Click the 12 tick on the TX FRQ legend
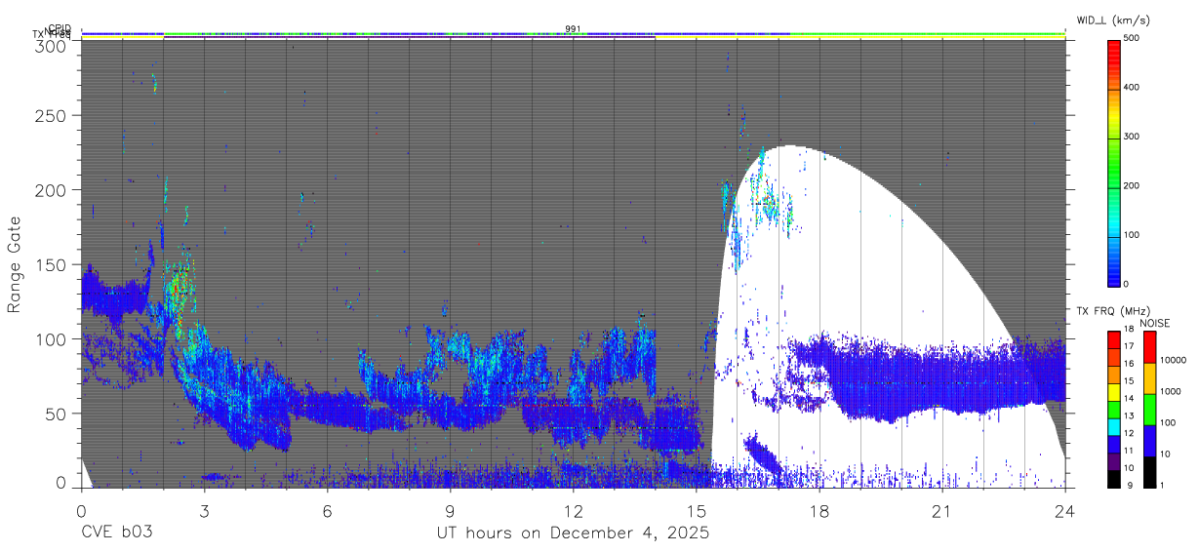Viewport: 1198px width, 553px height. [1130, 433]
